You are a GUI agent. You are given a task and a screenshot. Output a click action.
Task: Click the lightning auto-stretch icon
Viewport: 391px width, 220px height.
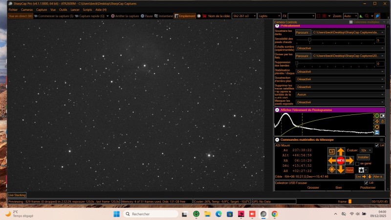pyautogui.click(x=377, y=121)
